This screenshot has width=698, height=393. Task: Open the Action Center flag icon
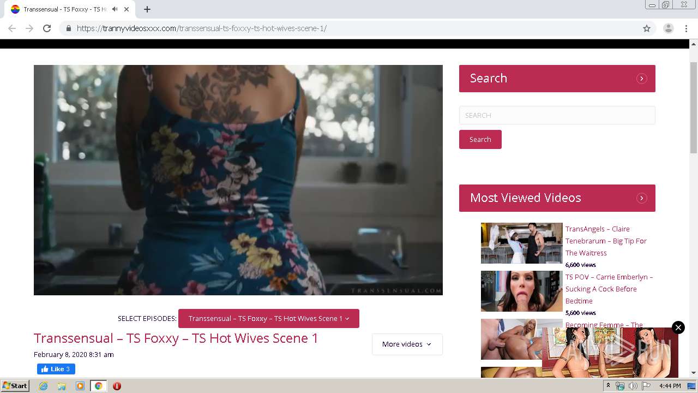(x=646, y=386)
